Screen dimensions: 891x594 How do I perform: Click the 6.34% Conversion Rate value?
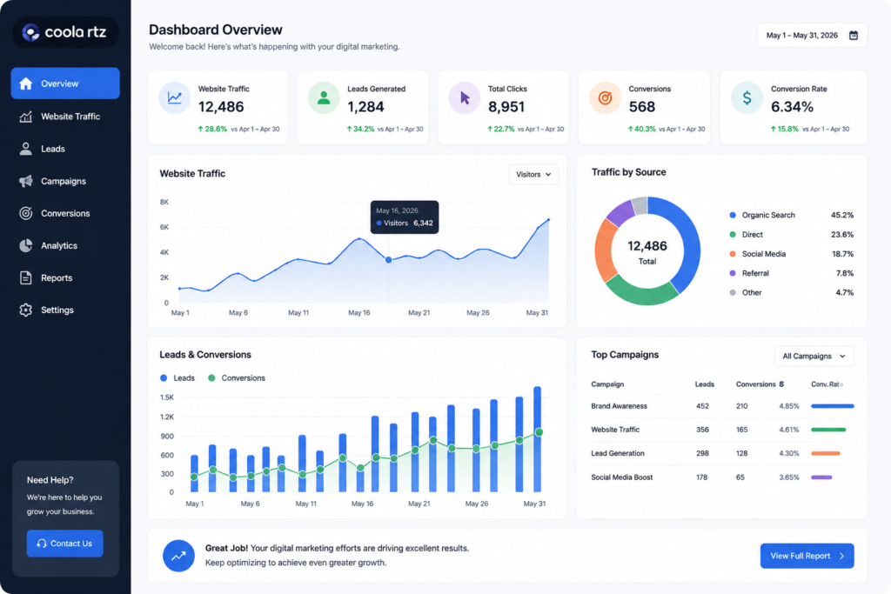click(792, 107)
